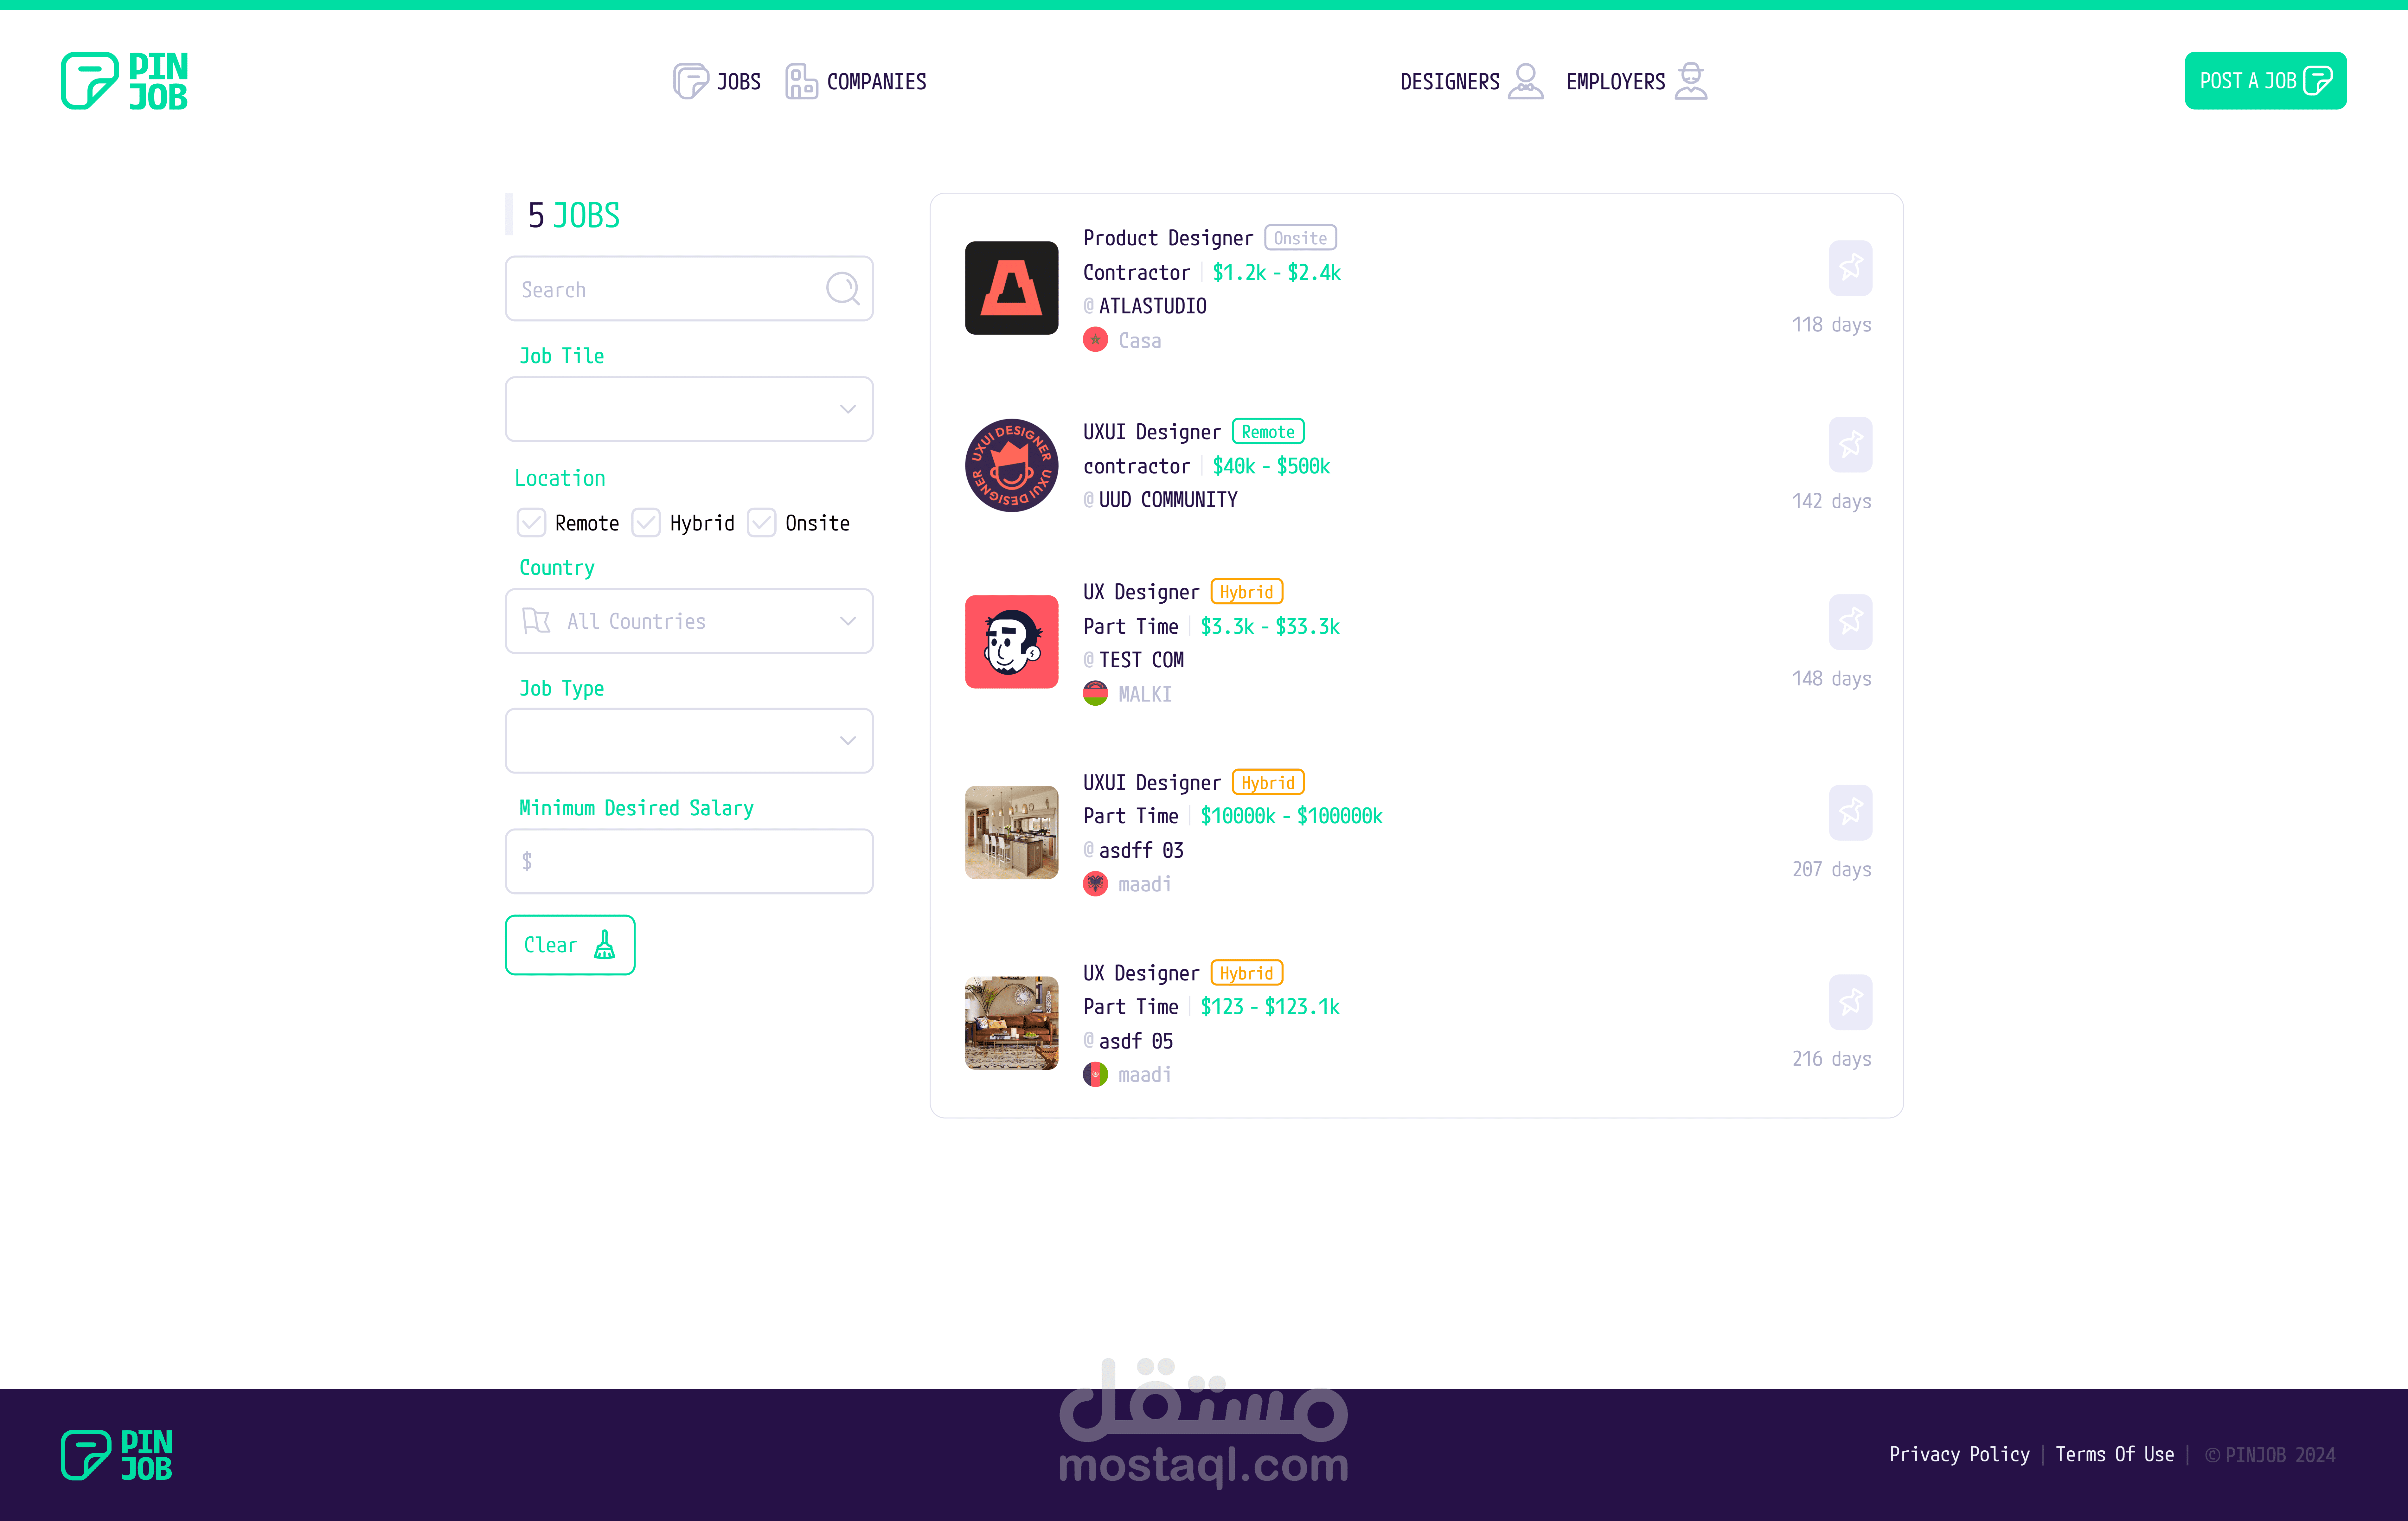2408x1521 pixels.
Task: Open the PinJob logo in header
Action: pos(124,81)
